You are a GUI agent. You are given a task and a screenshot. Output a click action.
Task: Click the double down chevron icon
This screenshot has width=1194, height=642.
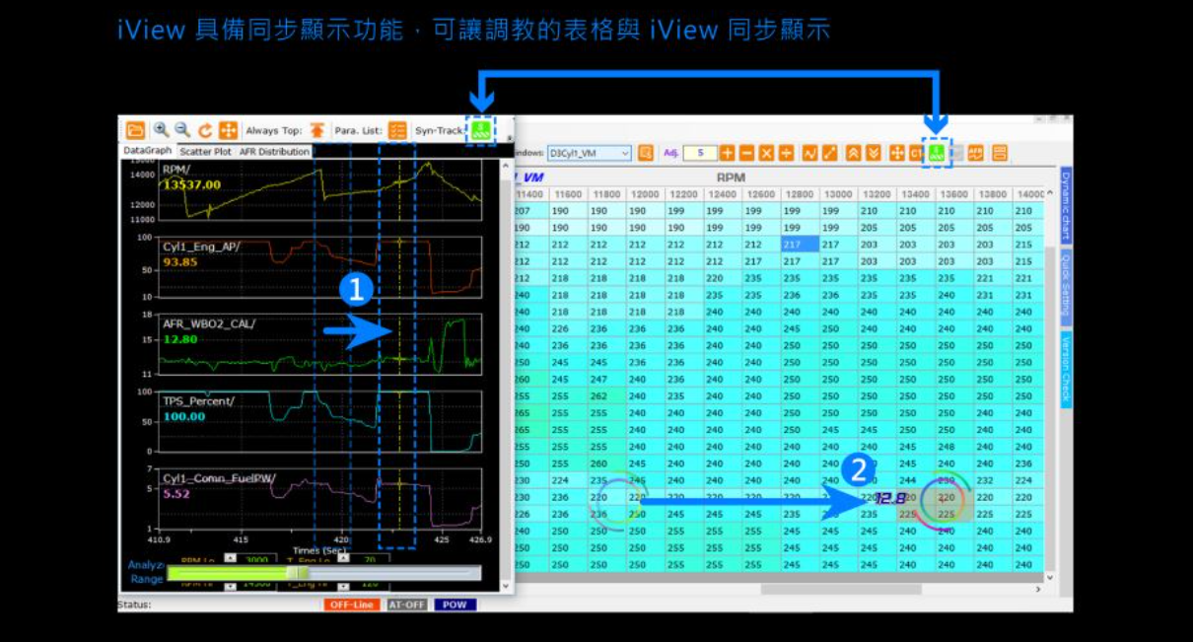[874, 153]
